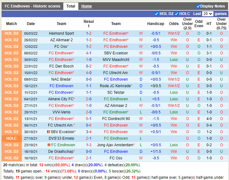
Task: Click FC Oss in the 10/10/21 row
Action: point(116,158)
